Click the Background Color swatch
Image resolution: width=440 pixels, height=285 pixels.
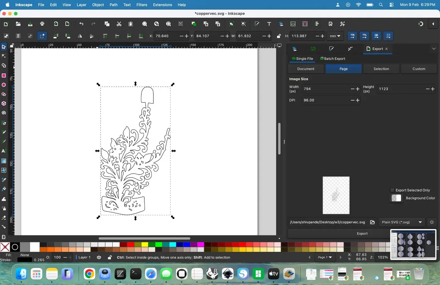click(x=396, y=198)
